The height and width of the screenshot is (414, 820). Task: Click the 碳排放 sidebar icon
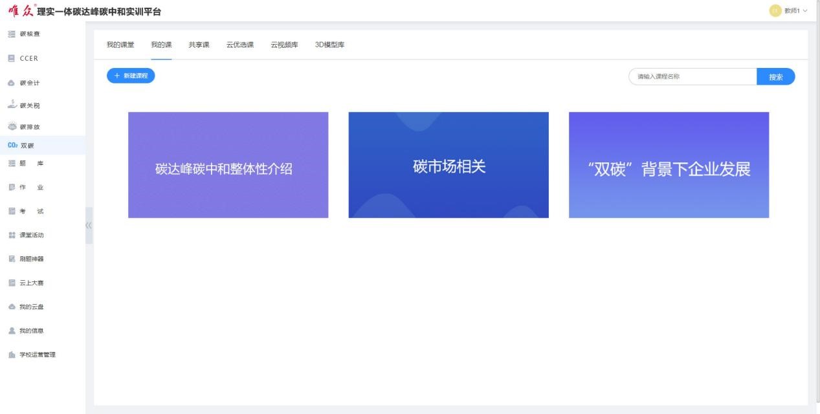tap(12, 127)
